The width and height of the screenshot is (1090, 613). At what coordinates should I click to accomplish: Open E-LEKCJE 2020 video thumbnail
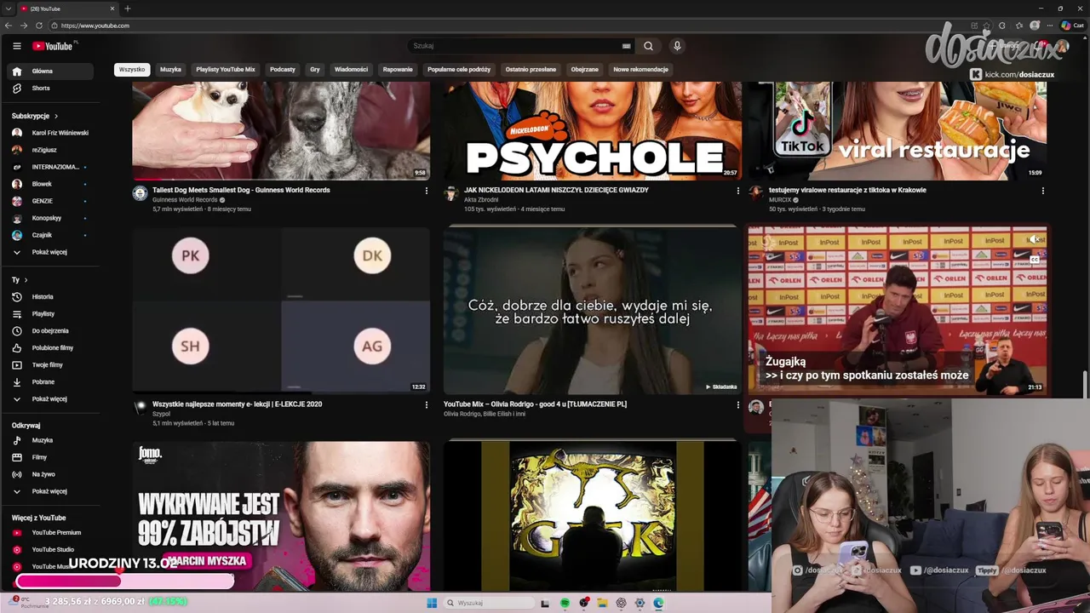click(x=281, y=310)
